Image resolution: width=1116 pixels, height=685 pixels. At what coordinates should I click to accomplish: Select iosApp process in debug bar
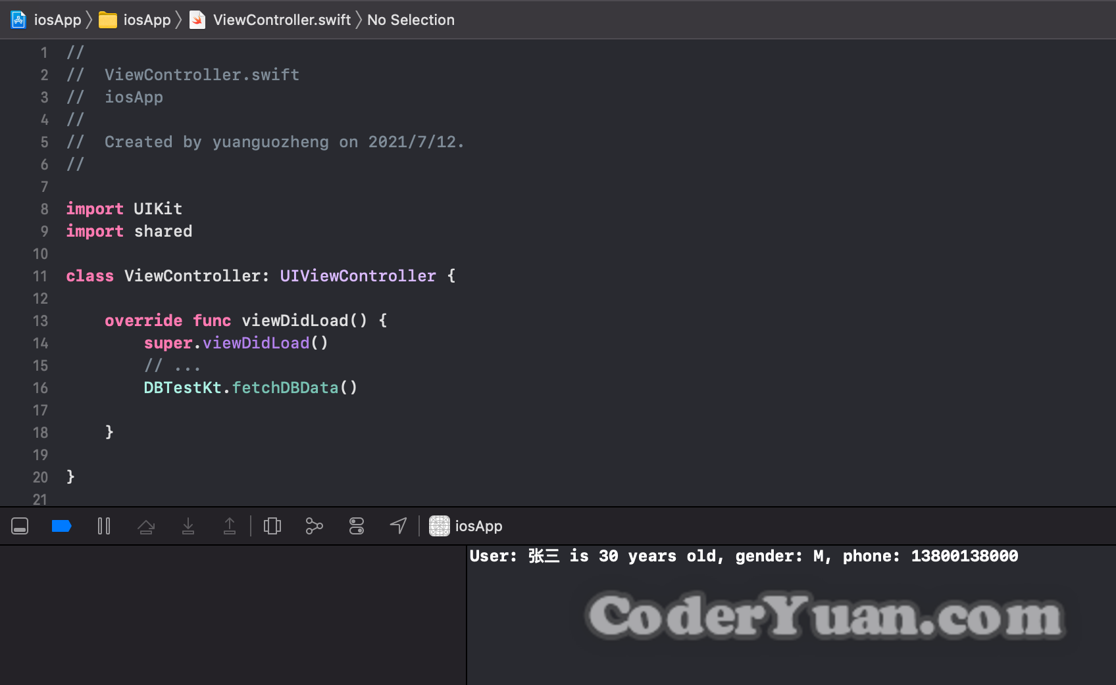coord(466,526)
